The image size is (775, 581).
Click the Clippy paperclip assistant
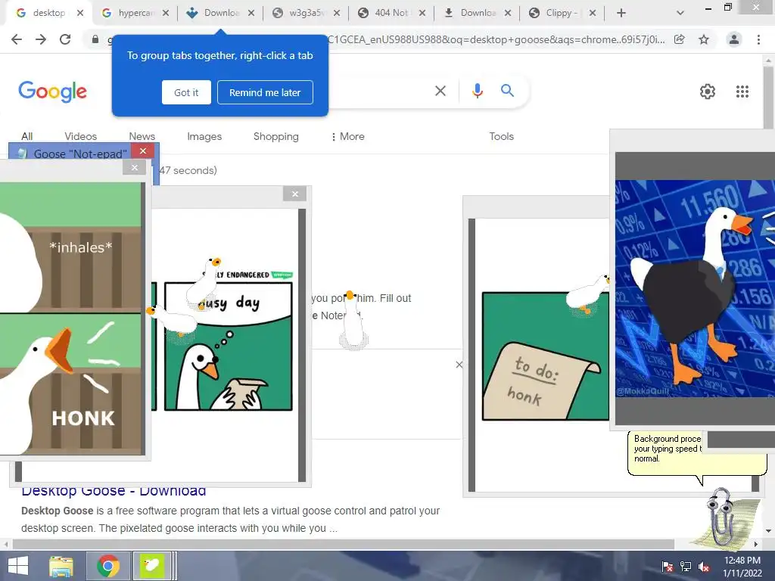[x=721, y=517]
